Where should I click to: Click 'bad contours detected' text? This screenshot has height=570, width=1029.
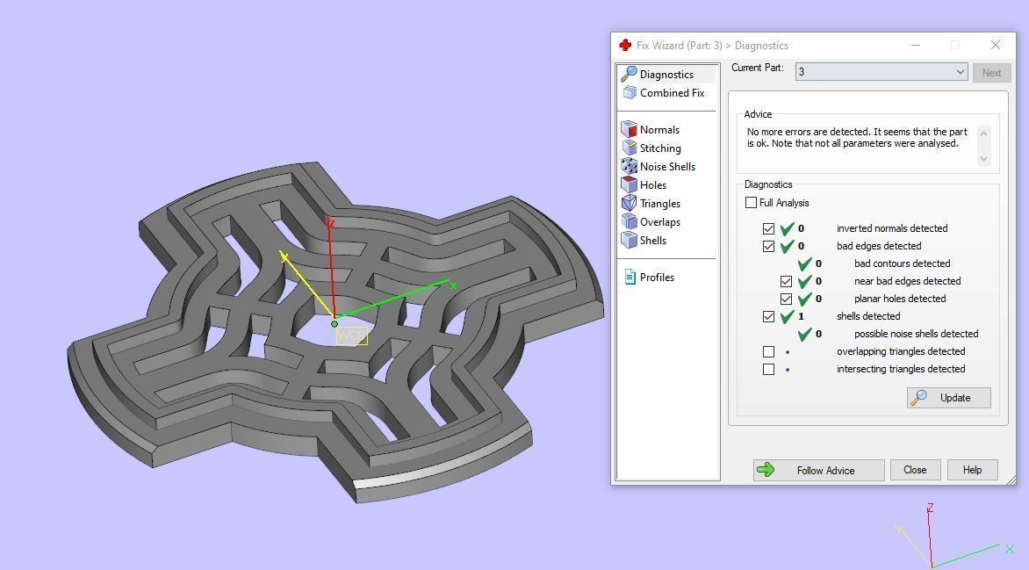pos(902,263)
